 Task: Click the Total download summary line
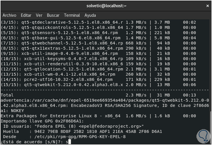coord(7,95)
